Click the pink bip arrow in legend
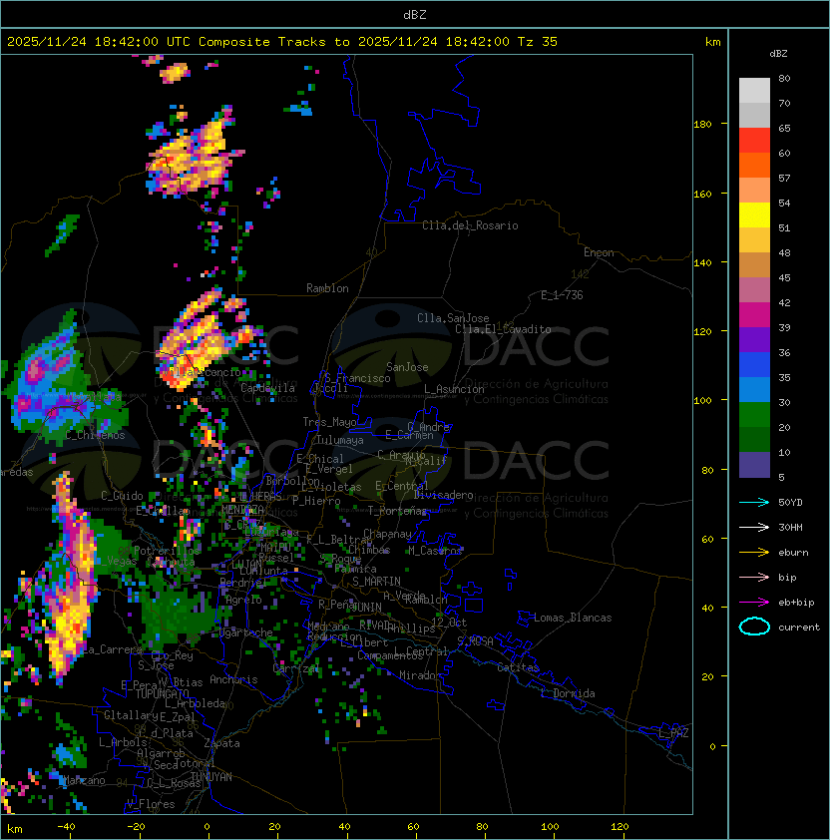Screen dimensions: 830x840 click(x=754, y=578)
